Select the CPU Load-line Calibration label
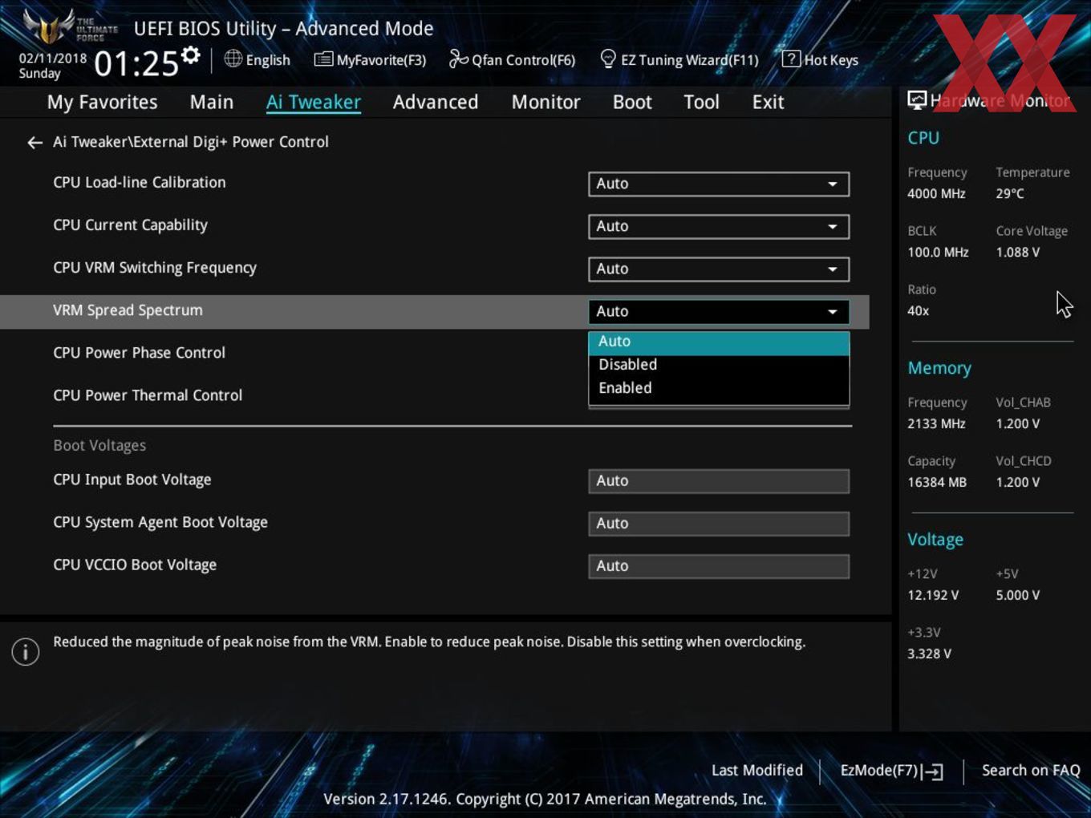 pyautogui.click(x=139, y=182)
